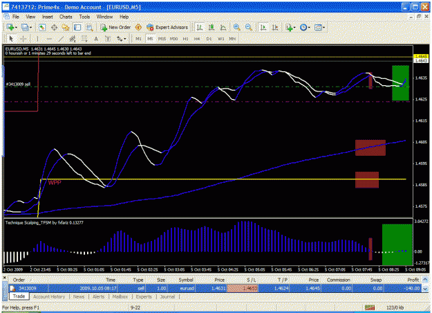Click the orange S/L cell of order 3413009

coord(243,289)
